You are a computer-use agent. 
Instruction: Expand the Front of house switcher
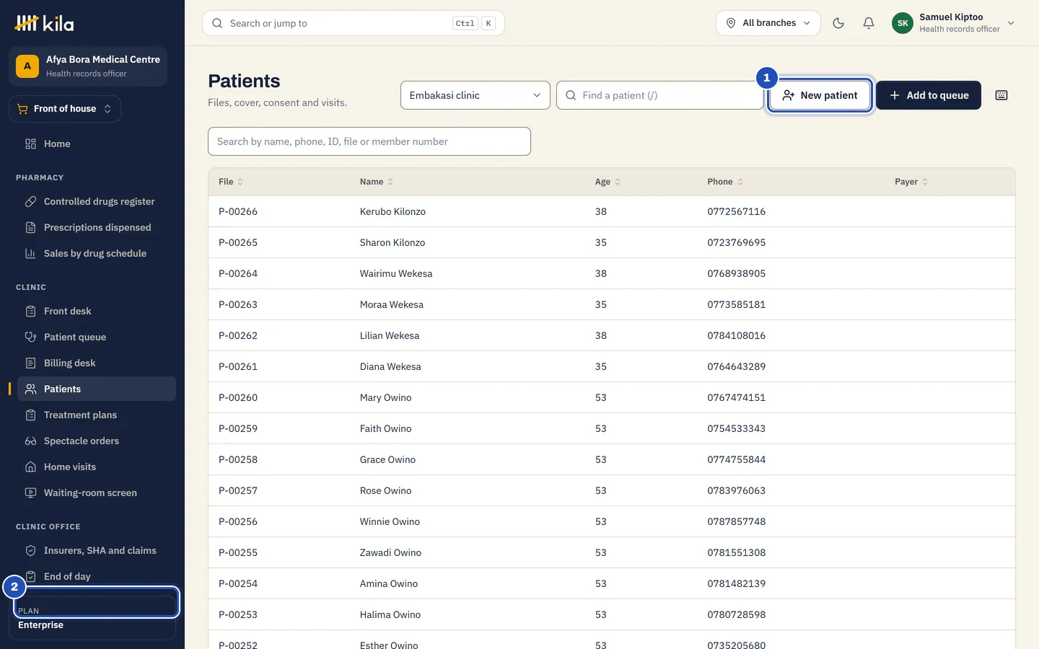click(x=65, y=109)
